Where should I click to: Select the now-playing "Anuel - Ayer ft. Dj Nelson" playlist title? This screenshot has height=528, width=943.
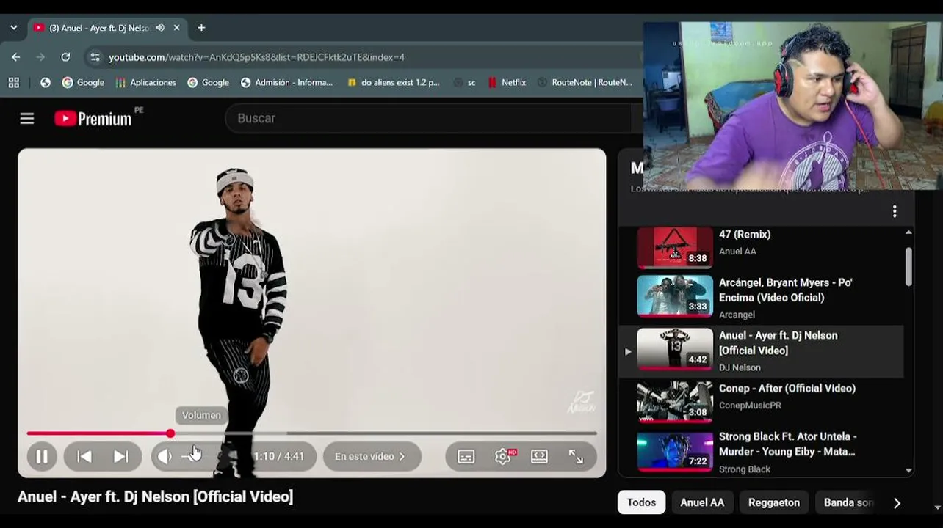click(x=778, y=343)
